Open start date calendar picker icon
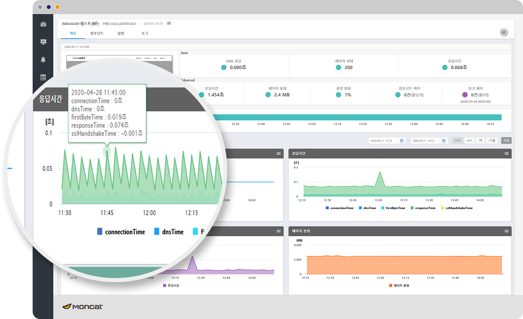The height and width of the screenshot is (319, 523). 402,141
